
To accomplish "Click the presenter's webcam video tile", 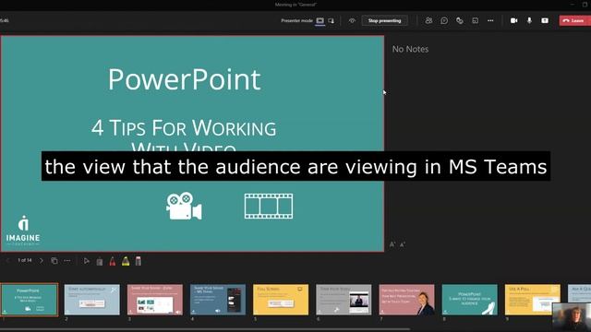I will tap(572, 317).
